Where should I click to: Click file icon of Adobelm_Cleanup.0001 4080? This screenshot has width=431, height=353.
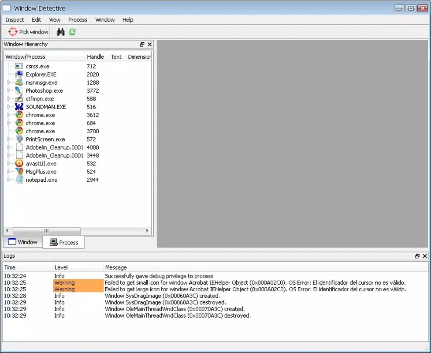(x=19, y=147)
